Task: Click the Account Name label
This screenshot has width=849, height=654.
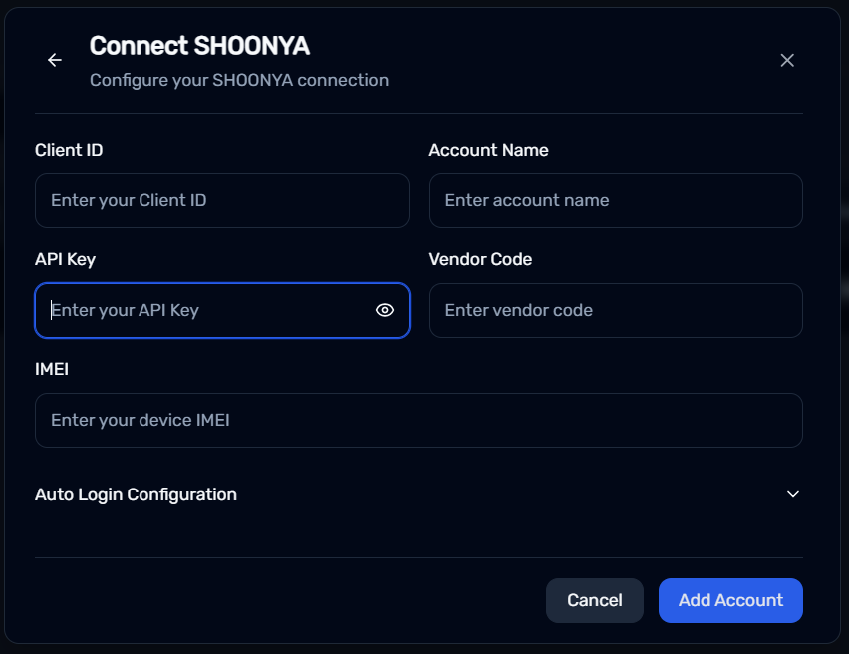Action: point(488,150)
